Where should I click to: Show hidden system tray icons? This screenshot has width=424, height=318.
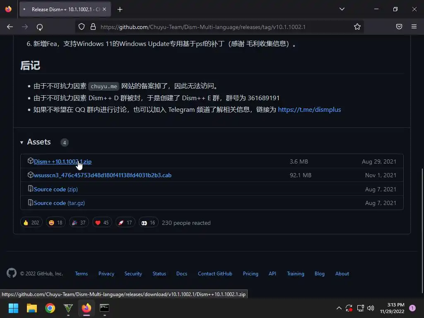[339, 308]
